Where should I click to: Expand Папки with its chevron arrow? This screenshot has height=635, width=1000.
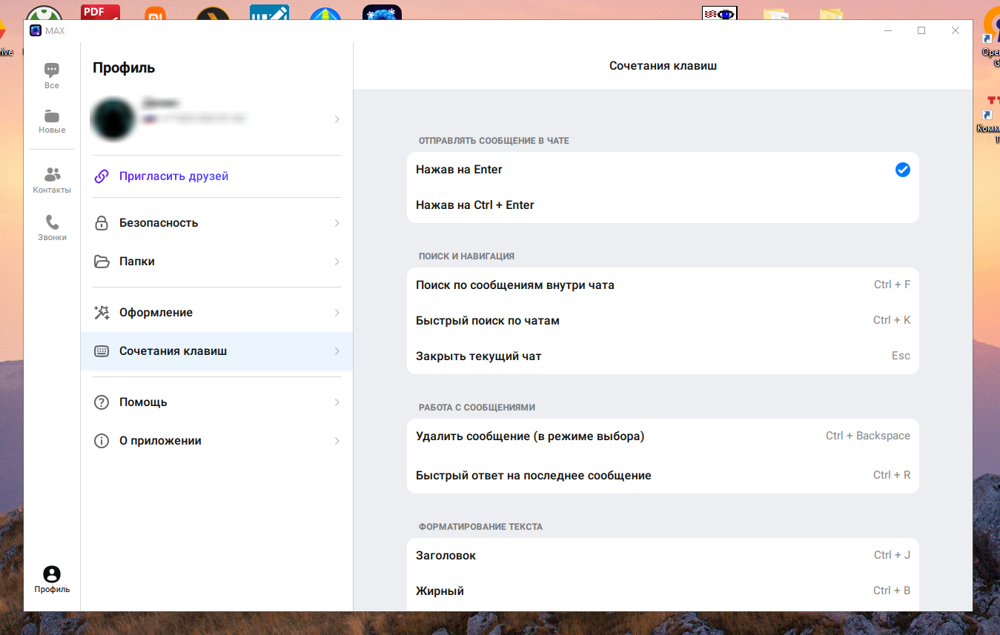337,262
